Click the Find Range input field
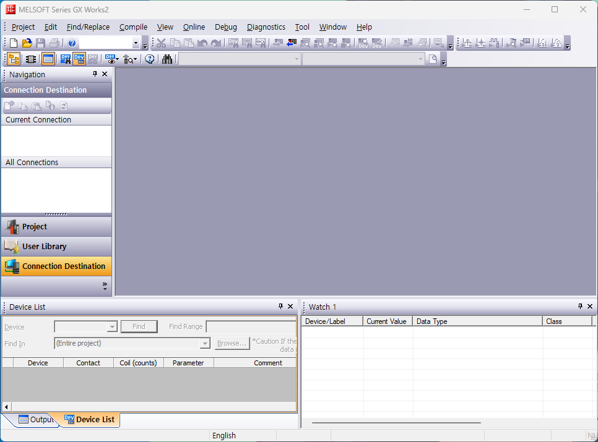This screenshot has width=598, height=442. coord(251,326)
